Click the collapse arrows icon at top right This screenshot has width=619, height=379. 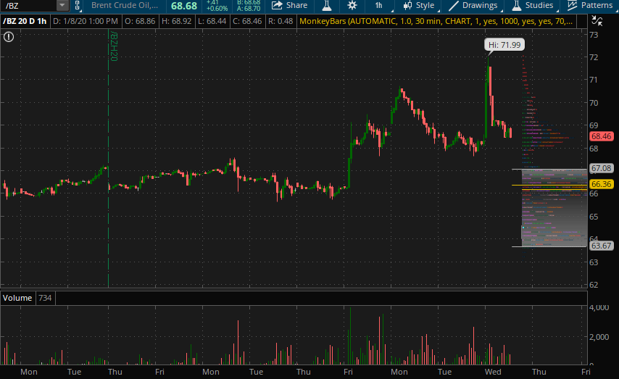[x=597, y=21]
